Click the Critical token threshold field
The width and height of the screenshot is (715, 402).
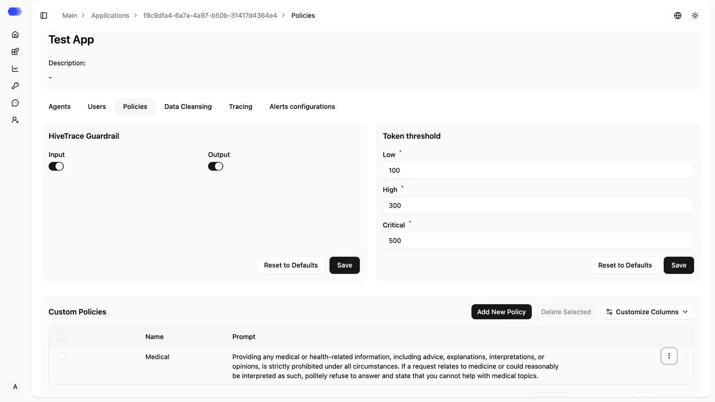538,240
